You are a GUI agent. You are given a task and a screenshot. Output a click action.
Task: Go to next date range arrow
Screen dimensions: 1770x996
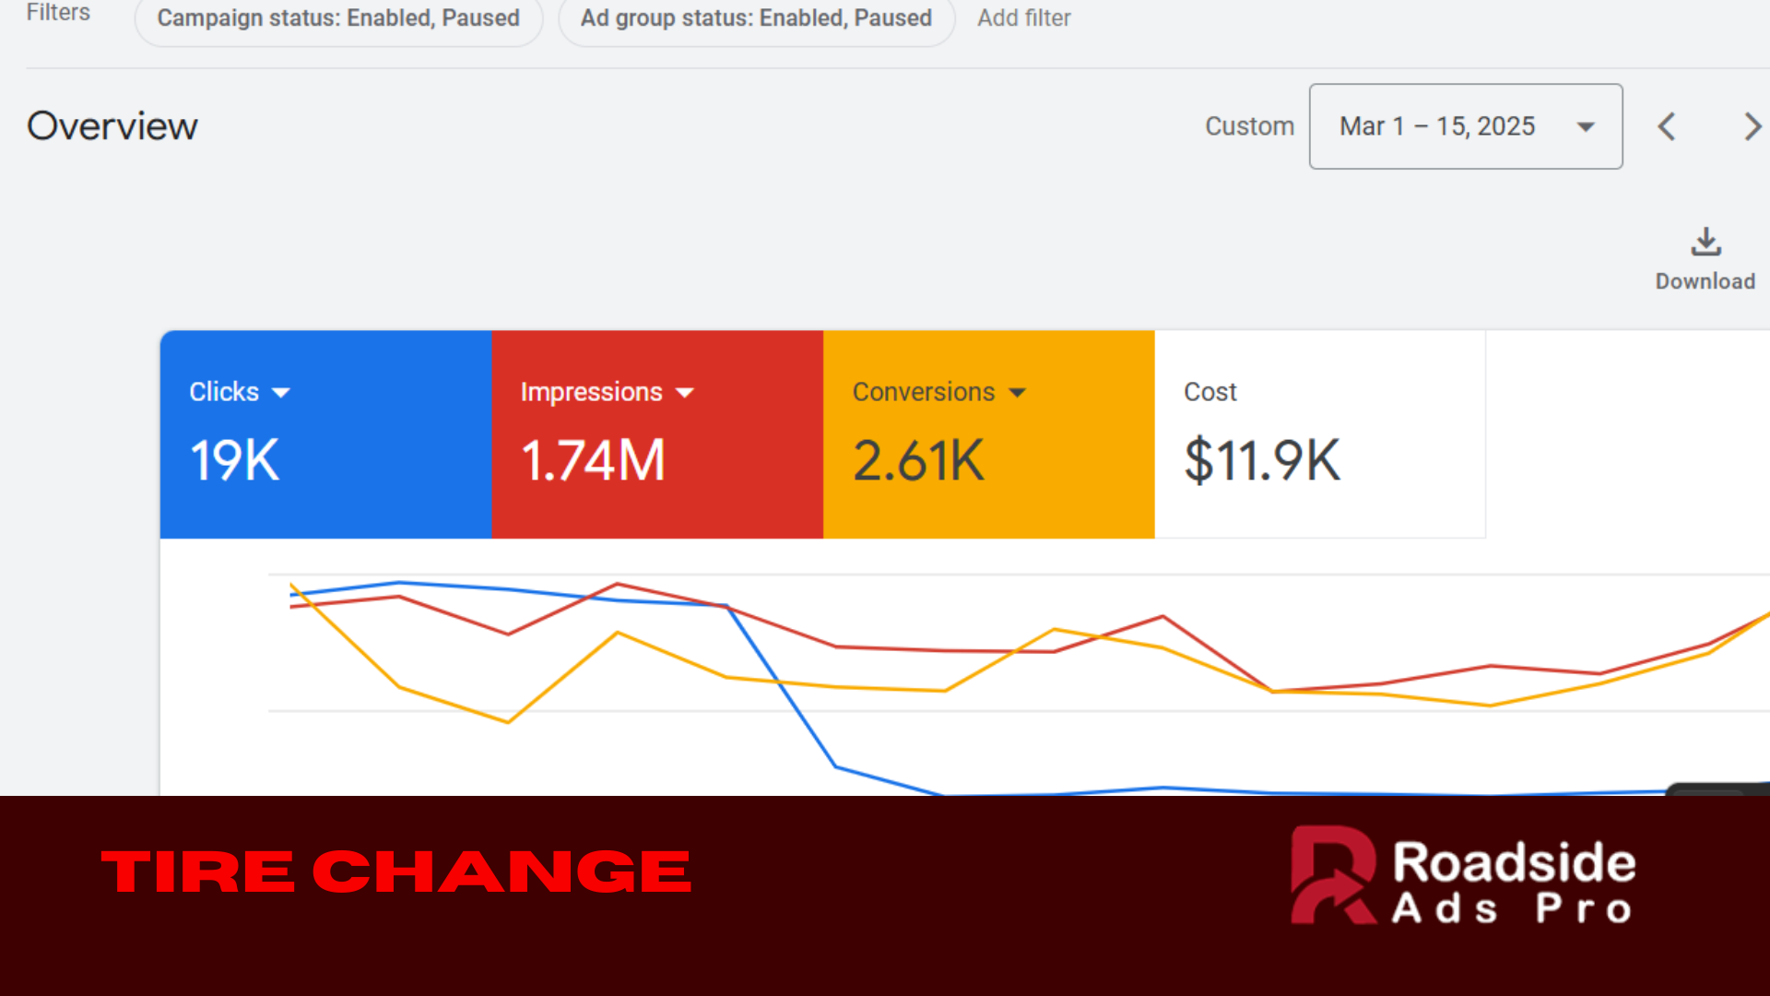coord(1752,126)
